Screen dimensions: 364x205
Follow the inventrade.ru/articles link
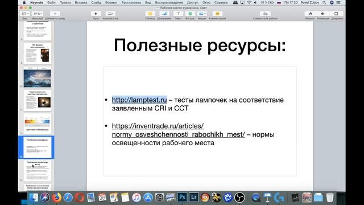tap(178, 130)
